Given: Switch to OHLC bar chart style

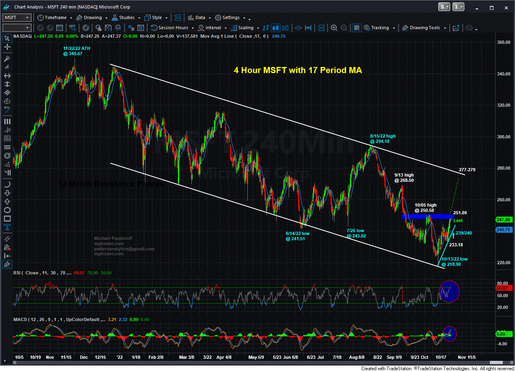Looking at the screenshot, I should coord(266,28).
